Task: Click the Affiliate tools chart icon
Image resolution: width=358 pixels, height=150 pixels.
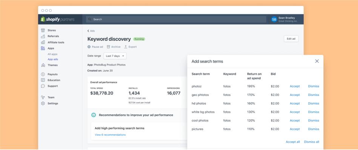Action: 43,42
